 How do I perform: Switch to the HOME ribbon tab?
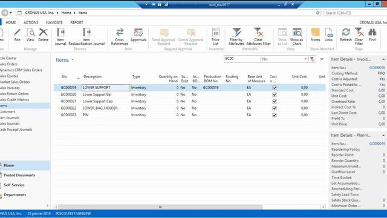[11, 22]
